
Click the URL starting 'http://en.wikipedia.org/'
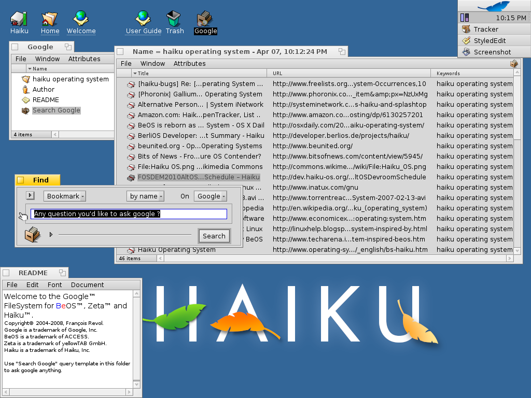click(x=350, y=208)
